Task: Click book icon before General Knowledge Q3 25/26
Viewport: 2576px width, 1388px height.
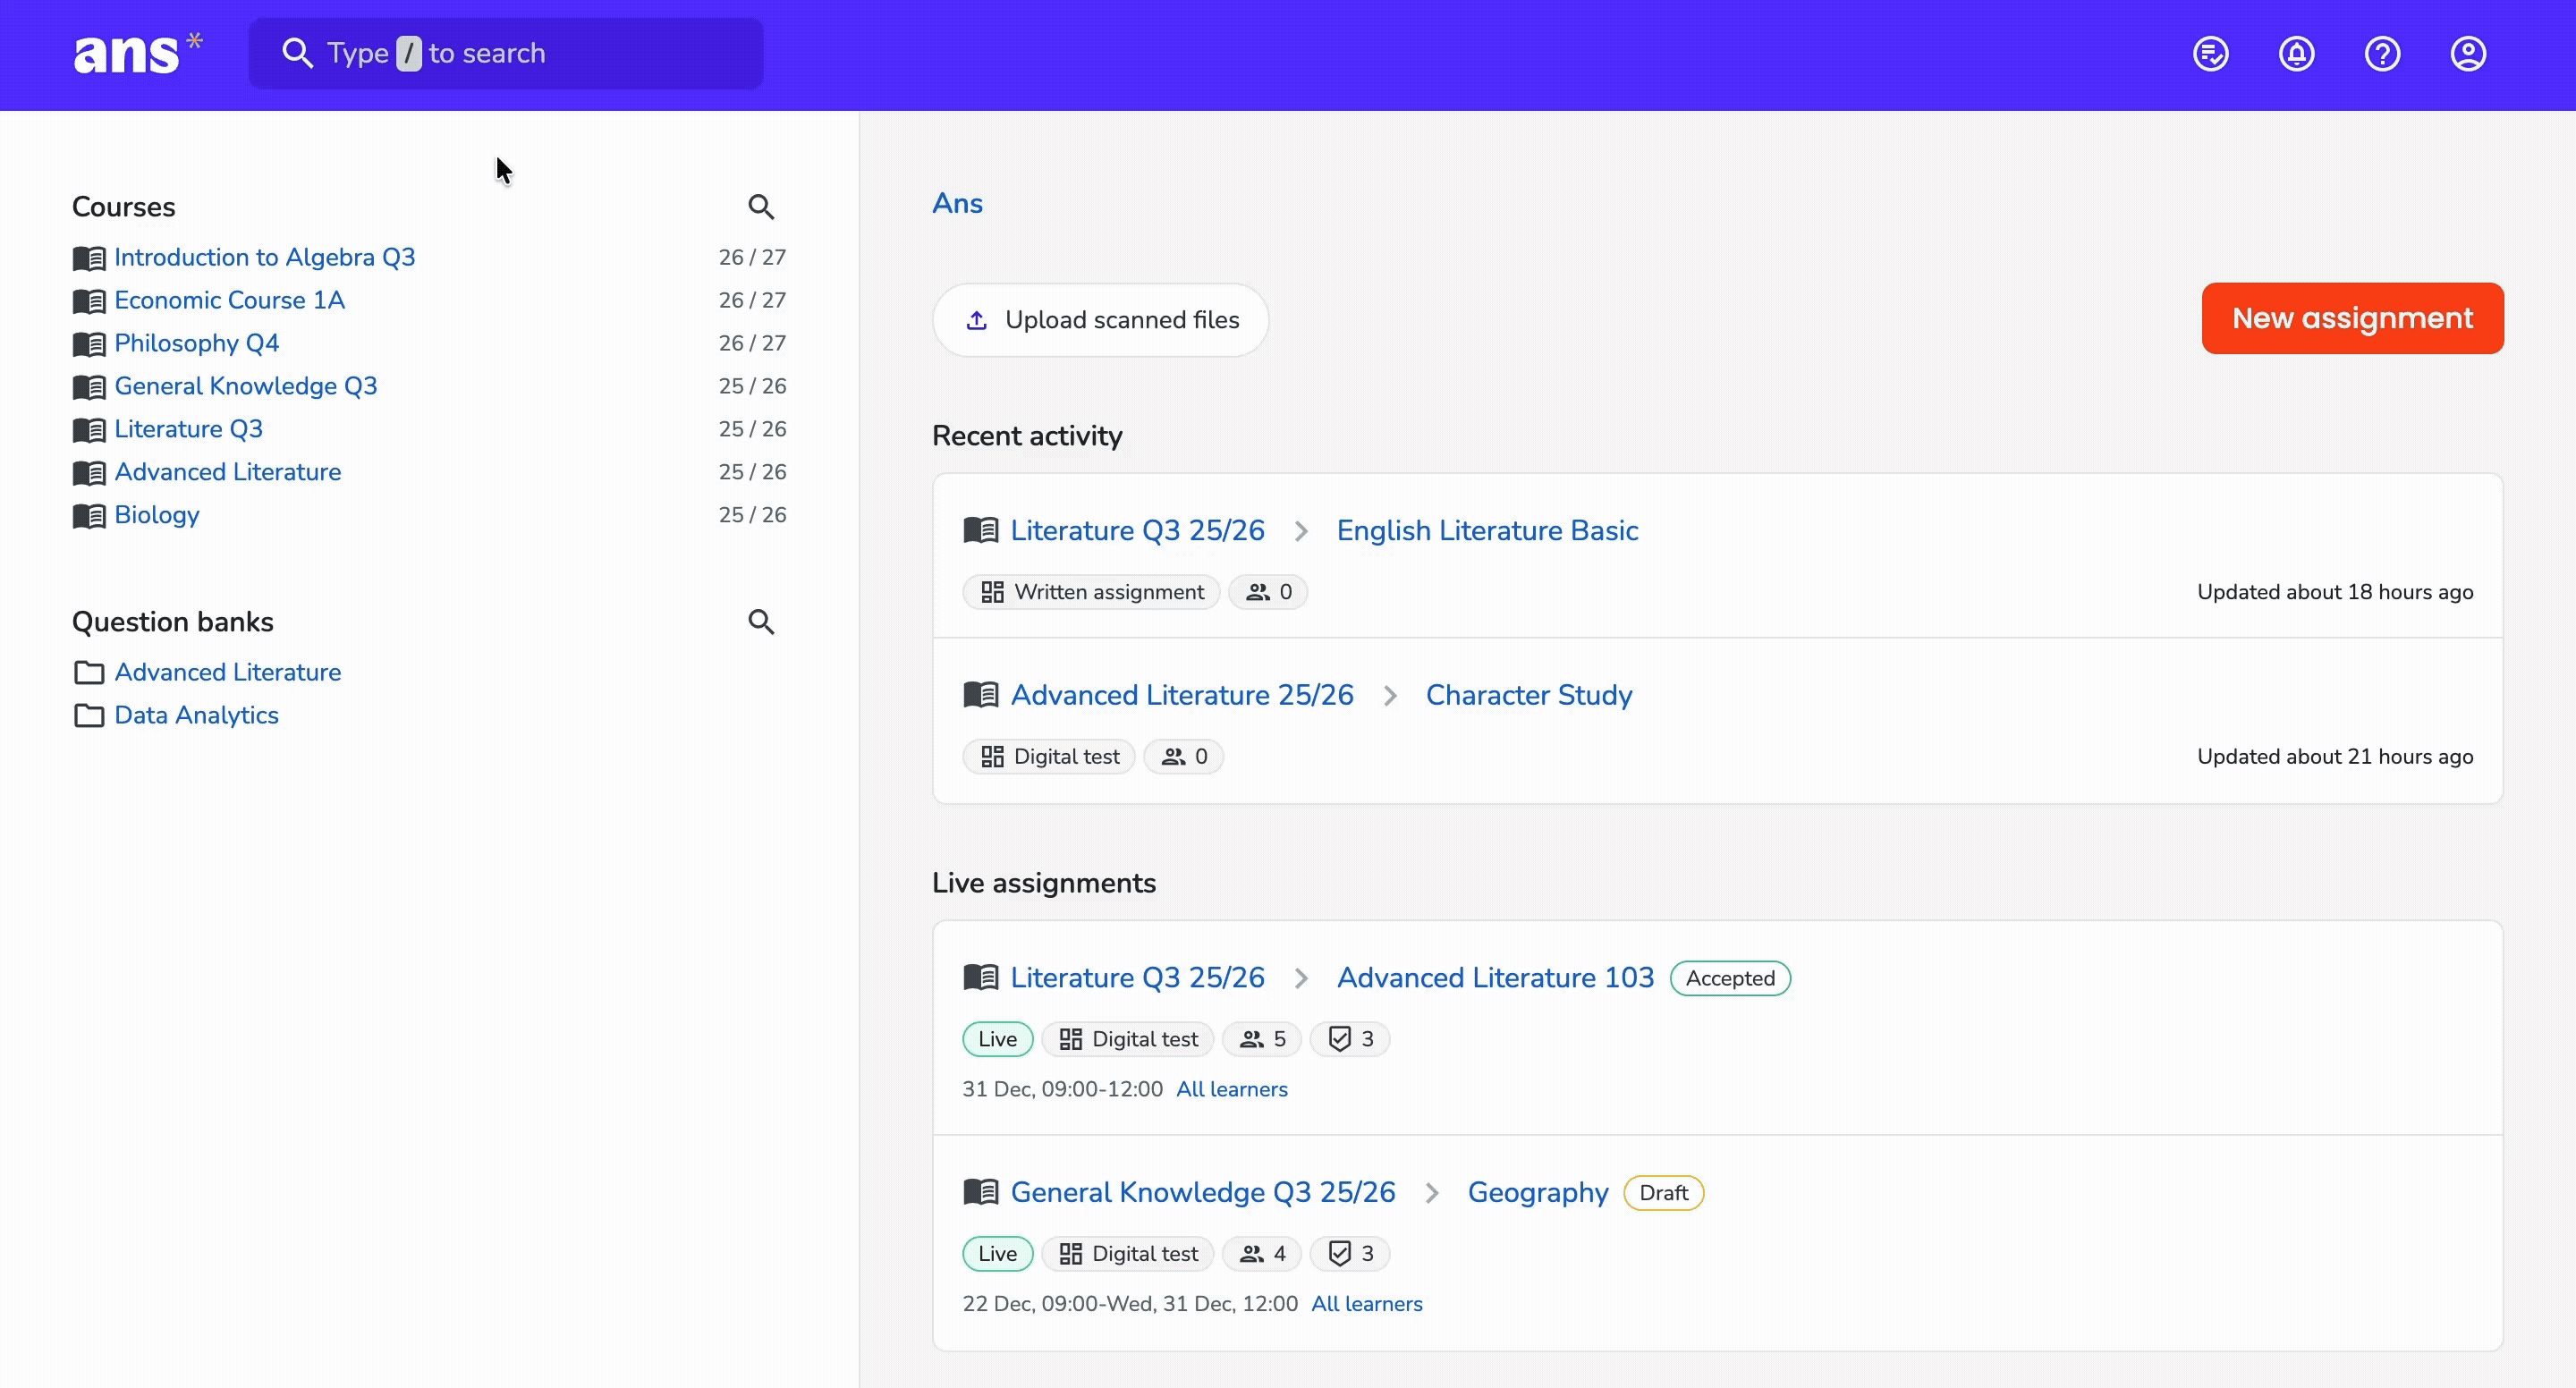Action: click(x=981, y=1192)
